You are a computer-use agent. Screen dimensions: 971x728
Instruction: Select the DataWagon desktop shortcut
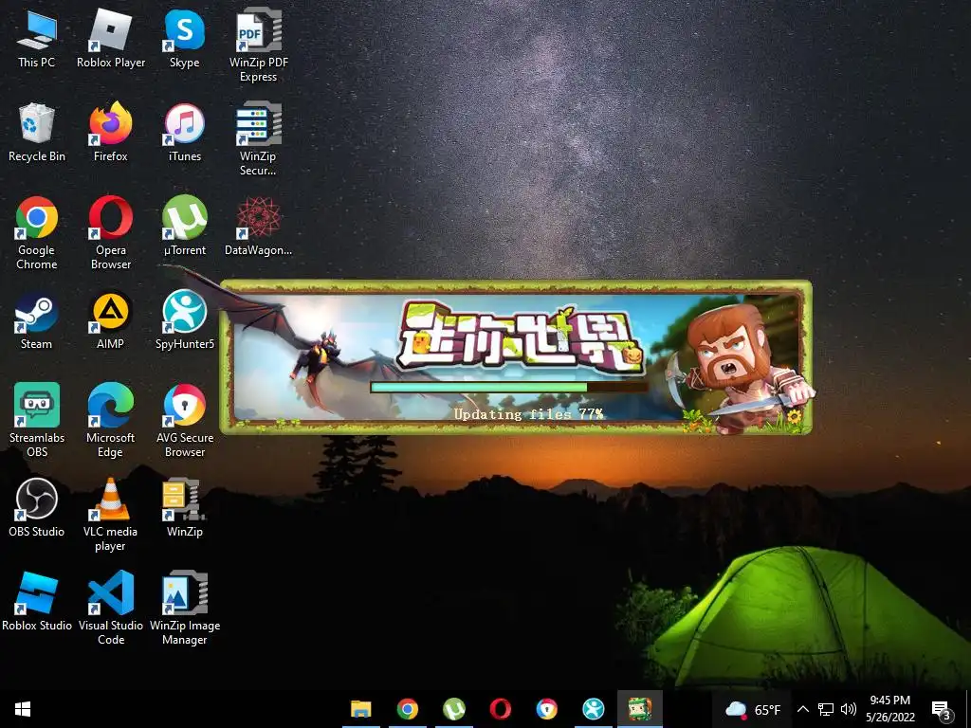pyautogui.click(x=258, y=227)
